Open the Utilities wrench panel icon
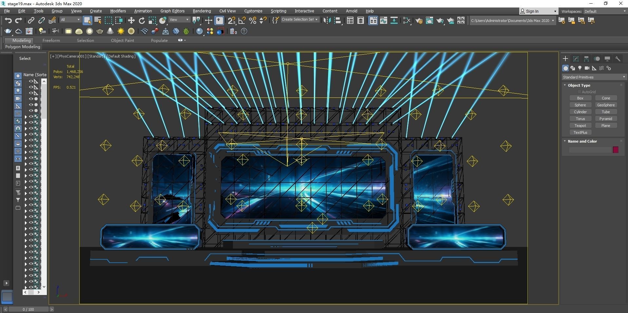The image size is (628, 313). click(618, 59)
